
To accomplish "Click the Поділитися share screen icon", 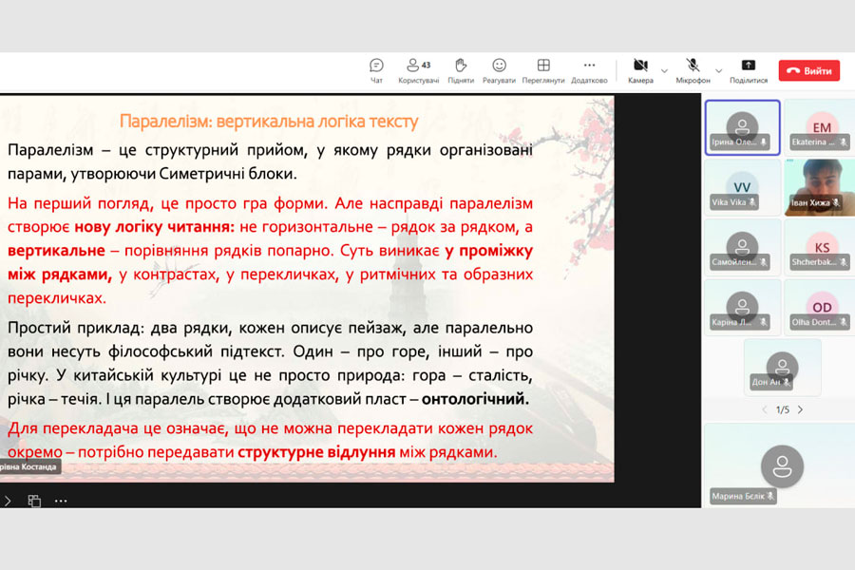I will 748,70.
